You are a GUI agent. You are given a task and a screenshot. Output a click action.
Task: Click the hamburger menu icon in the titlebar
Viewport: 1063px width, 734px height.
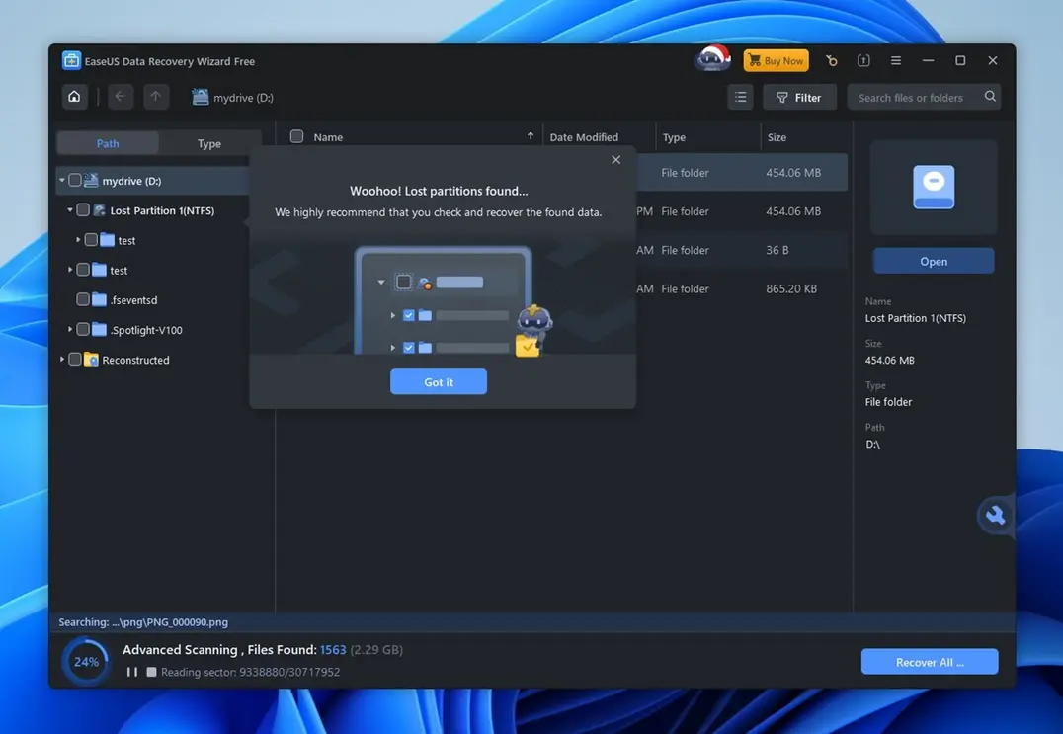coord(895,59)
